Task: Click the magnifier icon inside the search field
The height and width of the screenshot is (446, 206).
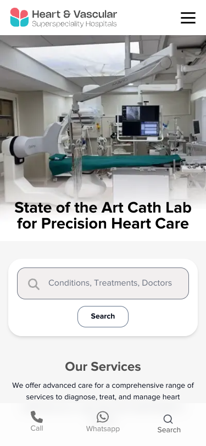Action: tap(34, 284)
